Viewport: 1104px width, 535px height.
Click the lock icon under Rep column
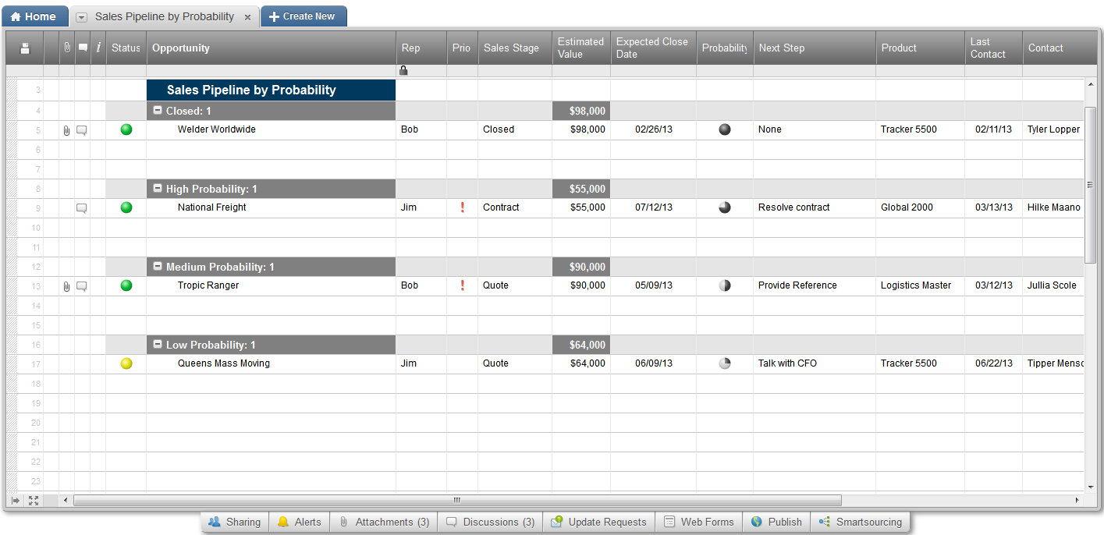coord(403,70)
